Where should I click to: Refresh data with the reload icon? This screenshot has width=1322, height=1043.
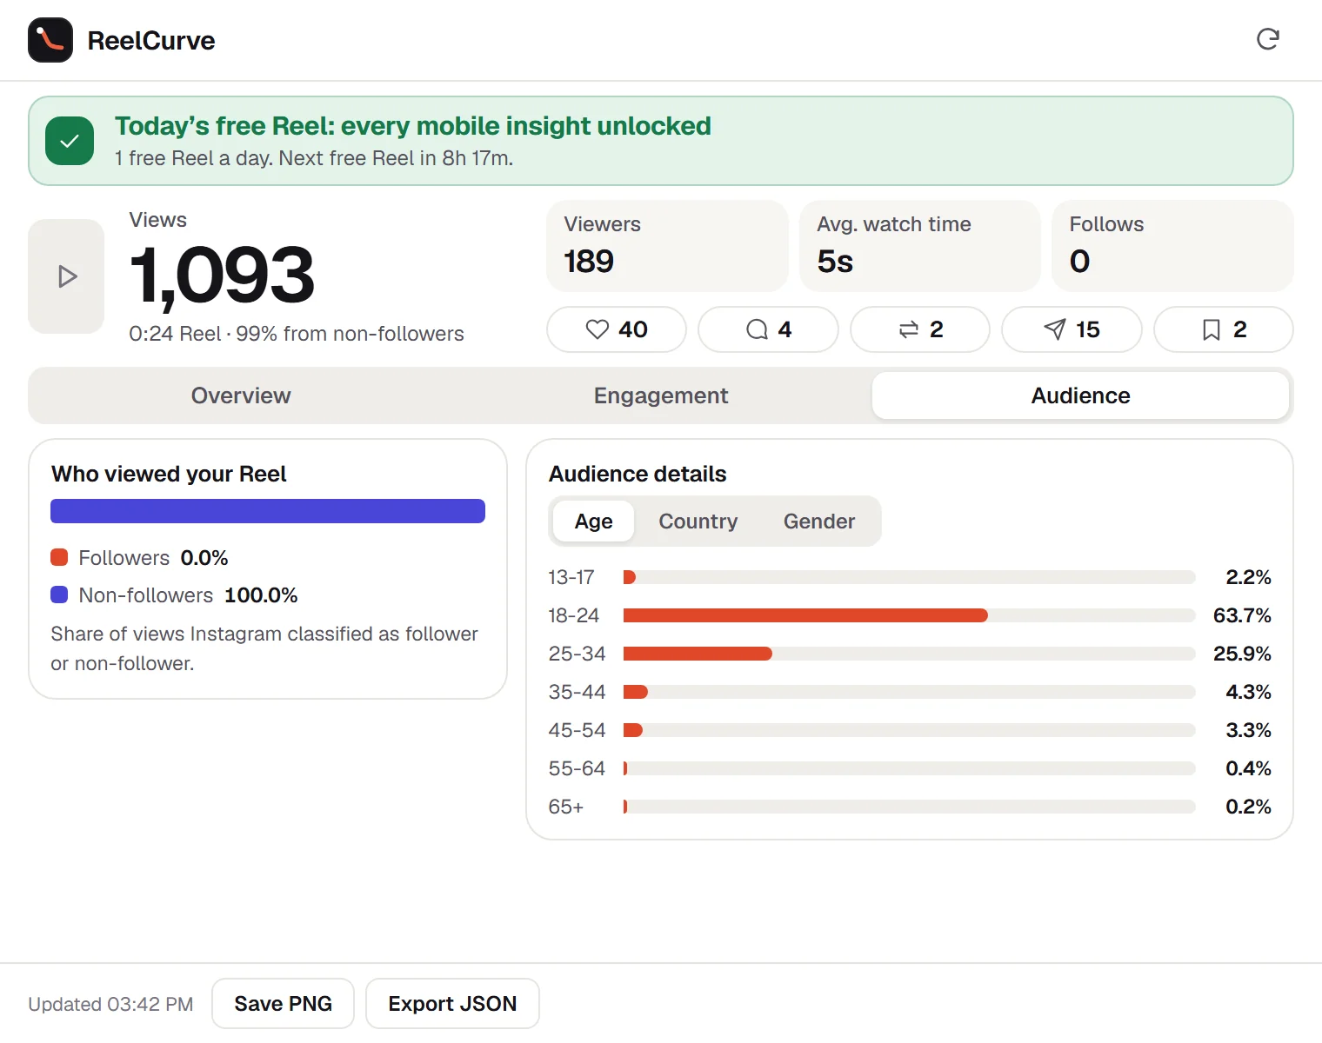(1268, 39)
